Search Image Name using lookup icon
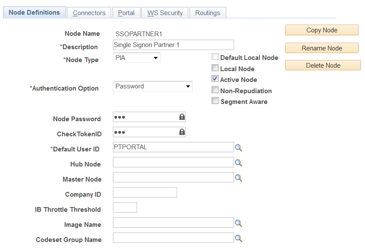Image resolution: width=365 pixels, height=248 pixels. pos(238,223)
